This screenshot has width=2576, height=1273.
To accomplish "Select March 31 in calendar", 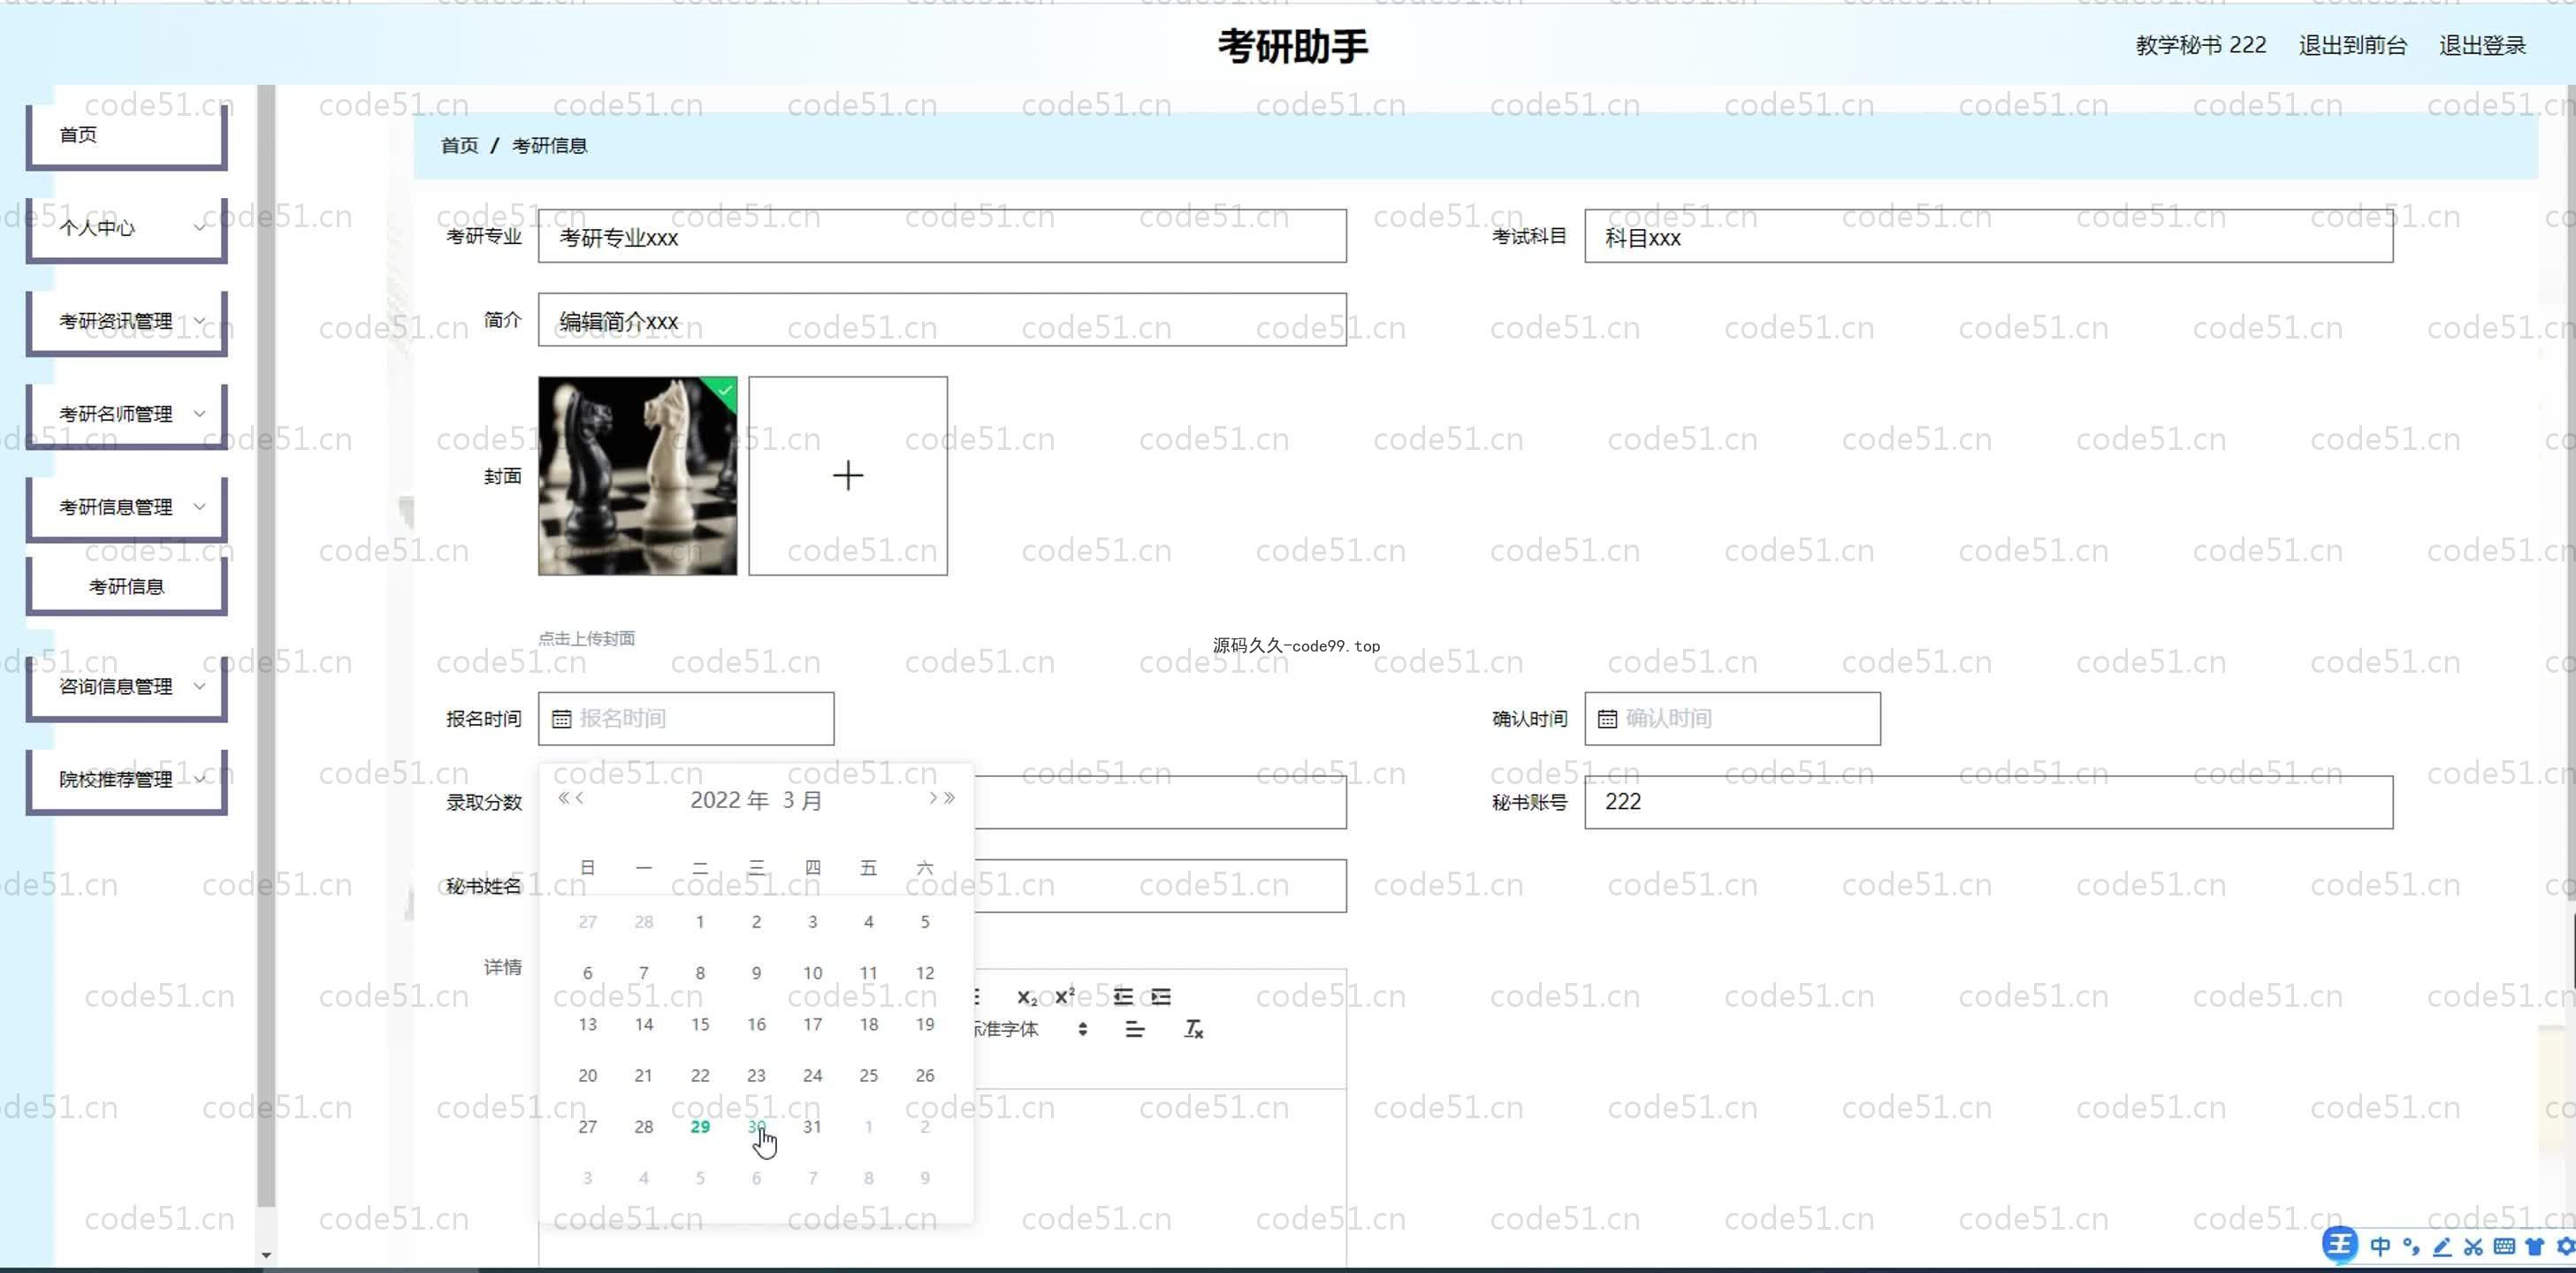I will click(x=813, y=1127).
